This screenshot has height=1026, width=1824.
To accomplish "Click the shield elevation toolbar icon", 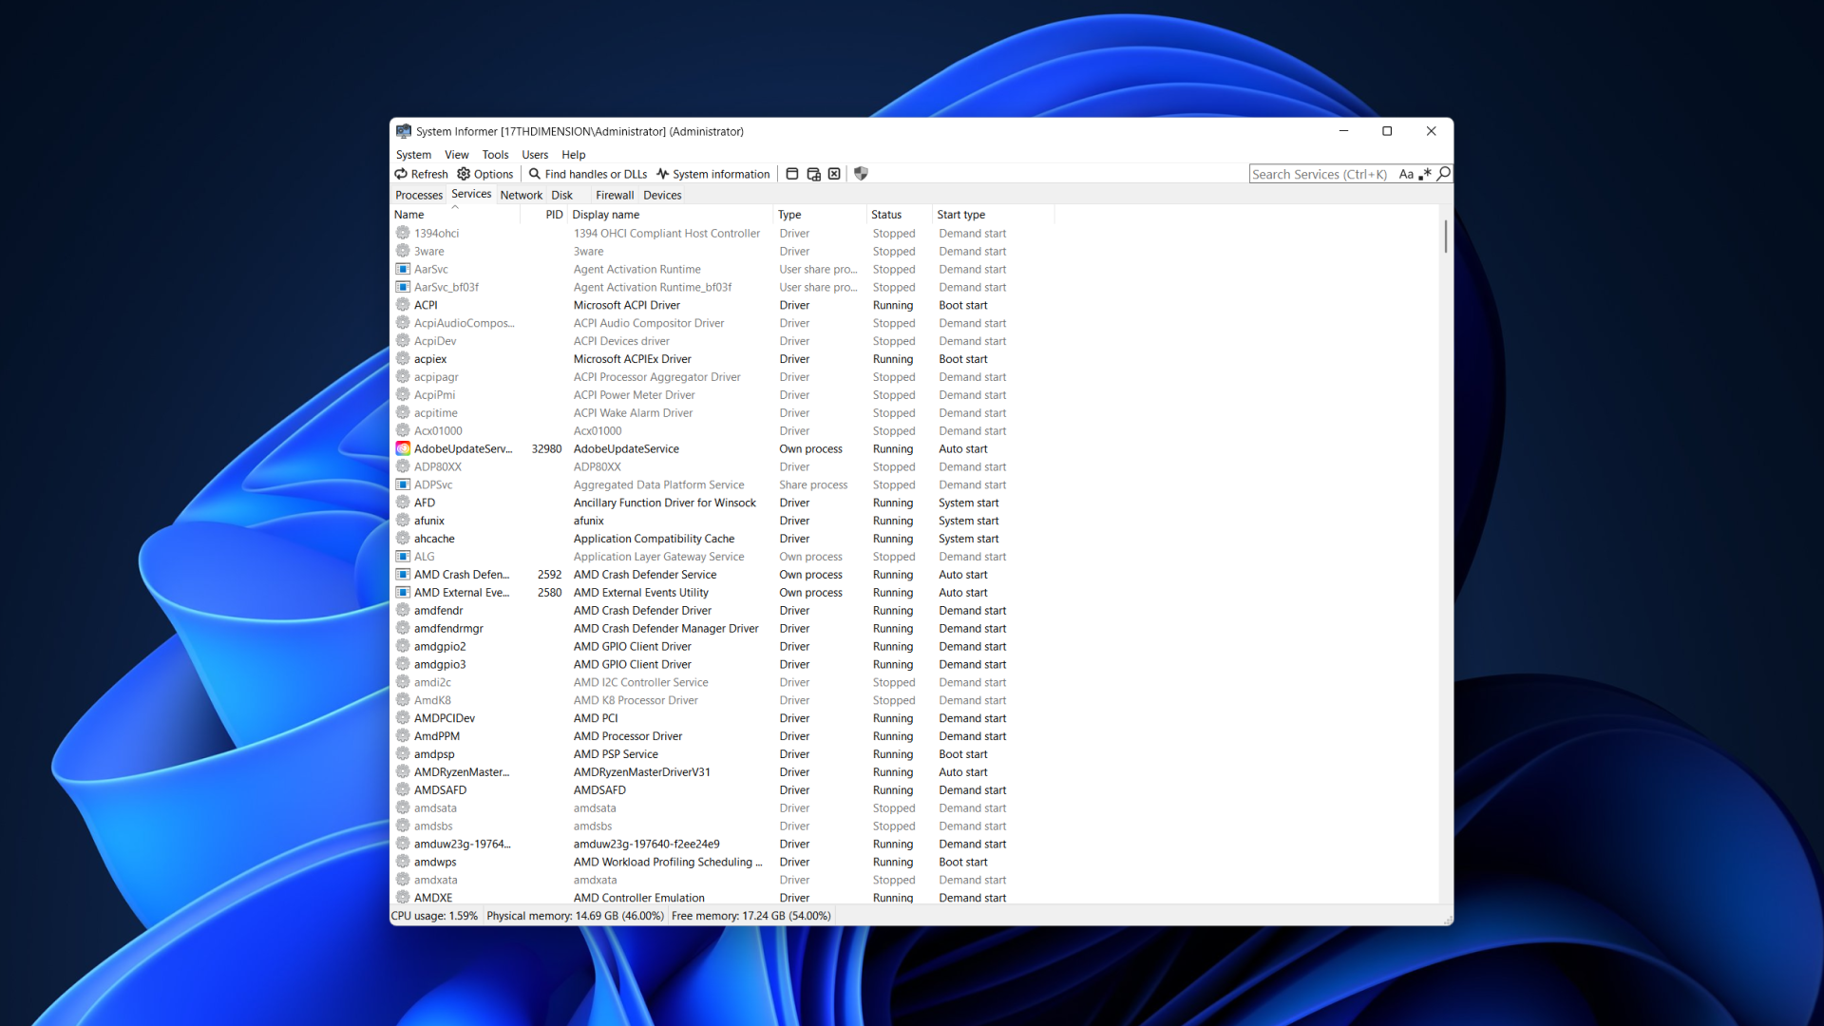I will [861, 174].
